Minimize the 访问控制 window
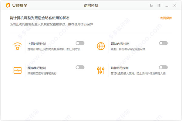This screenshot has height=121, width=182. tap(167, 7)
